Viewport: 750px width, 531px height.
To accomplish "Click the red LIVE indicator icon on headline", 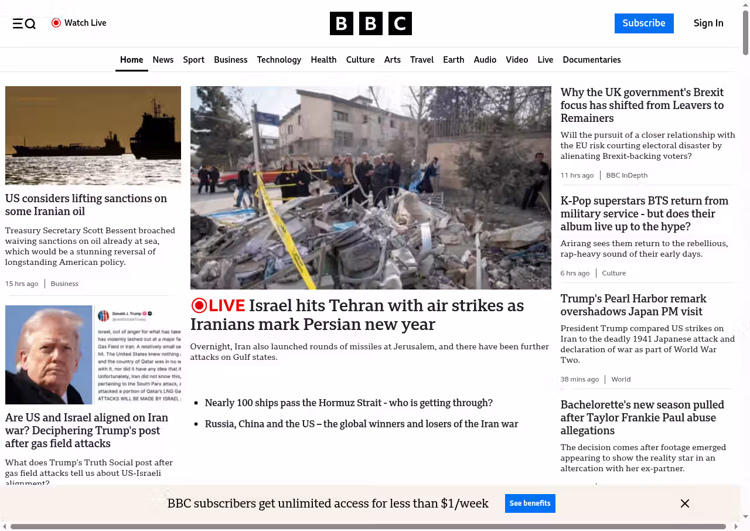I will pos(199,305).
